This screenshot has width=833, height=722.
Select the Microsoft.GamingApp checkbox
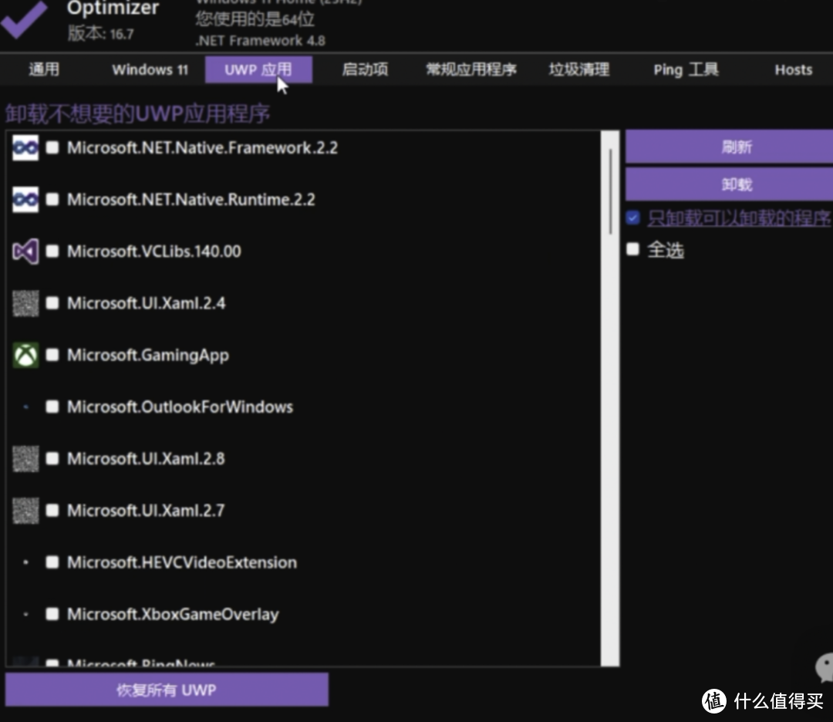click(52, 355)
